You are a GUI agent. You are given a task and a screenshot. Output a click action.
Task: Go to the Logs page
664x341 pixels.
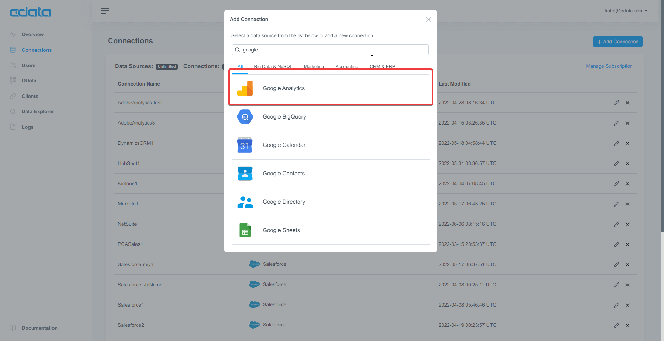click(x=27, y=127)
